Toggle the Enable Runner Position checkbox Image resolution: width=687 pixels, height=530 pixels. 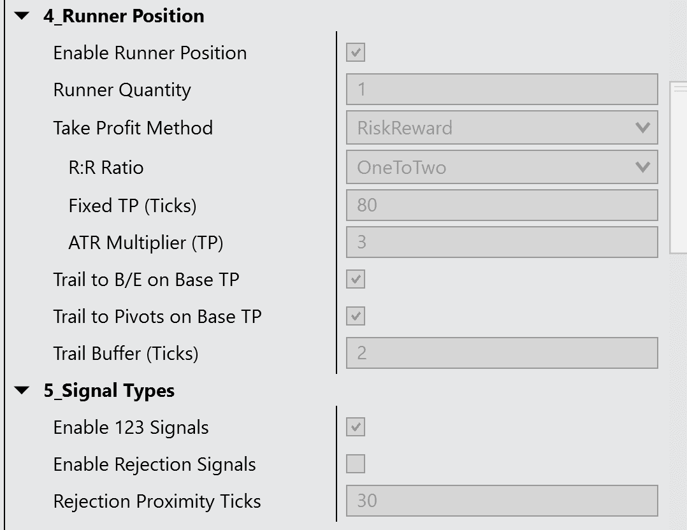pos(356,52)
